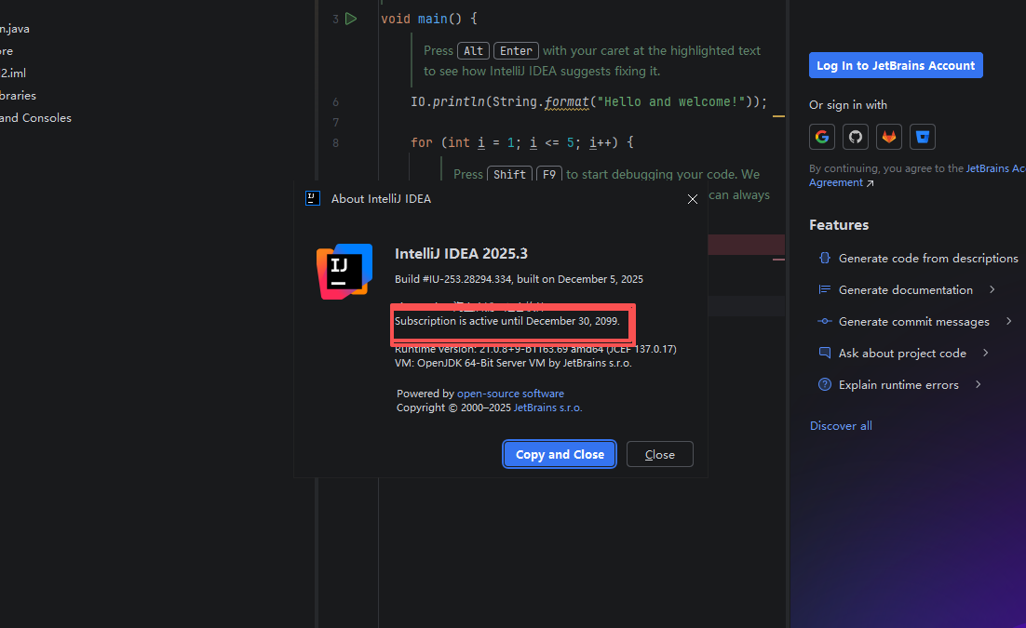Click line number 6 in the gutter
The image size is (1026, 628).
point(336,102)
